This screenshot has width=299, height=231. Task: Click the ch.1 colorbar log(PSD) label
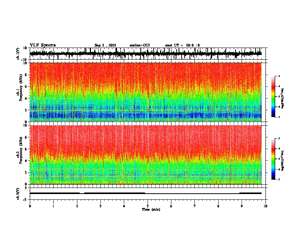point(282,99)
